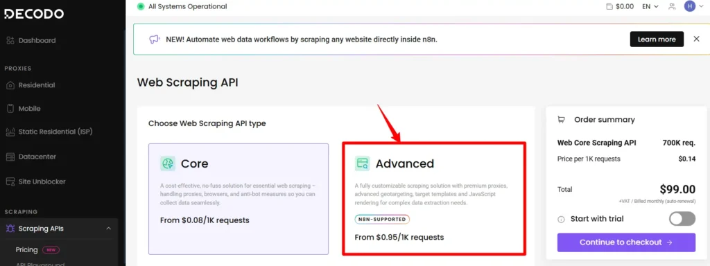The height and width of the screenshot is (266, 710).
Task: Collapse the Scraping APIs section chevron
Action: pyautogui.click(x=109, y=229)
